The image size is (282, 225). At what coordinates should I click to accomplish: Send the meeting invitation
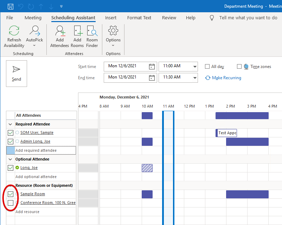[17, 73]
